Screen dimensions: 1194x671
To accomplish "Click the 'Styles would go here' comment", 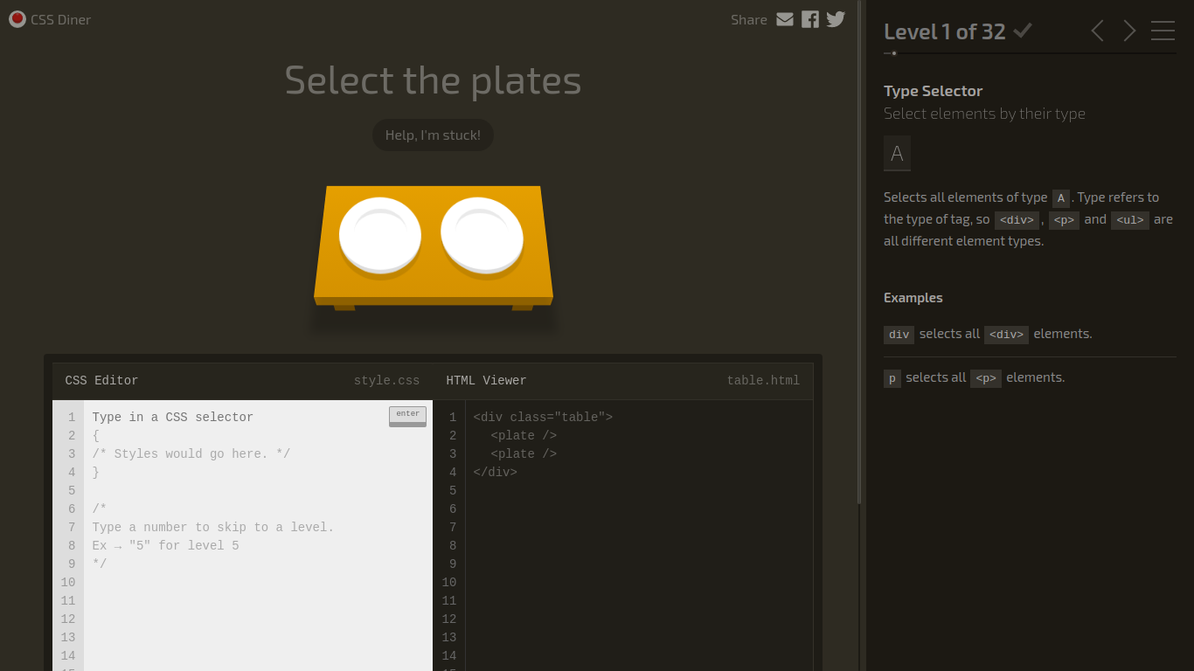I will (x=191, y=453).
